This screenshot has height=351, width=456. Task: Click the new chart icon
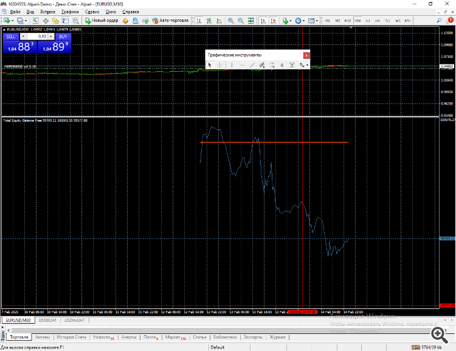point(7,21)
